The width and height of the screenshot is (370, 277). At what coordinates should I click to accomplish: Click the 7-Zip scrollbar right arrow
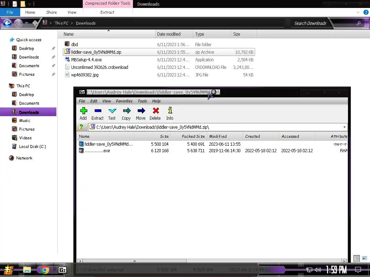(x=344, y=261)
